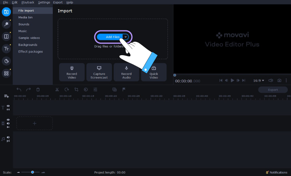Open the File menu

click(5, 2)
